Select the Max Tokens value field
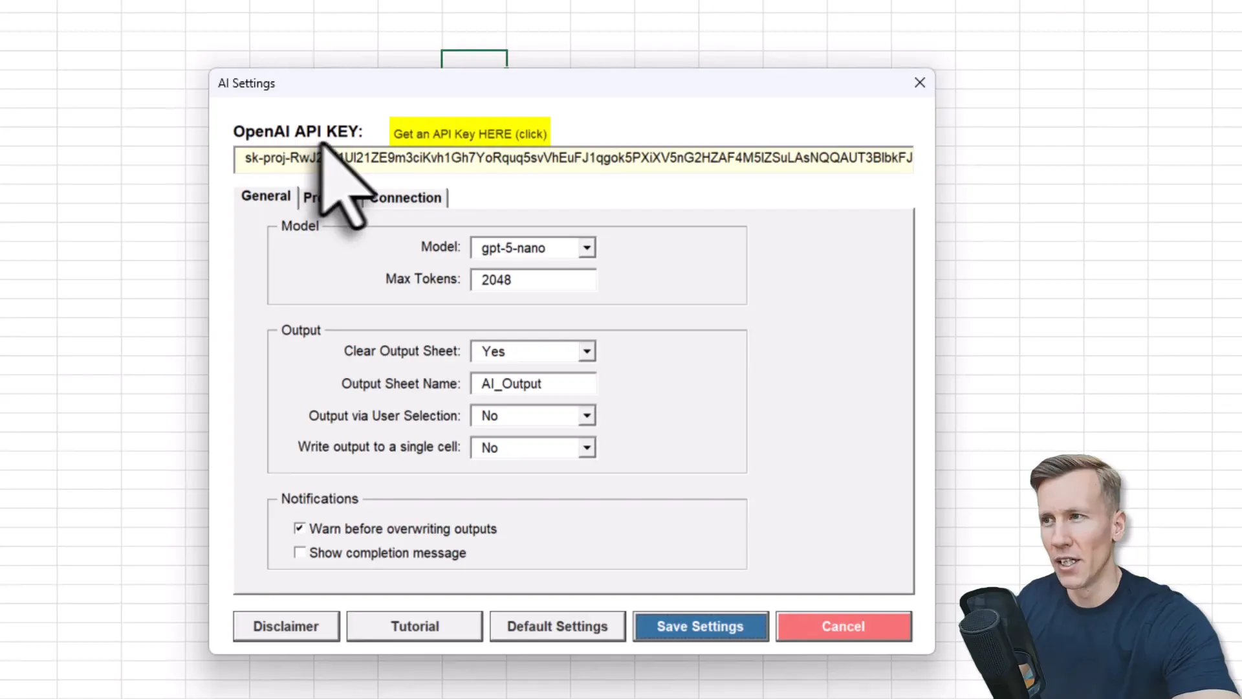This screenshot has height=699, width=1242. coord(533,279)
